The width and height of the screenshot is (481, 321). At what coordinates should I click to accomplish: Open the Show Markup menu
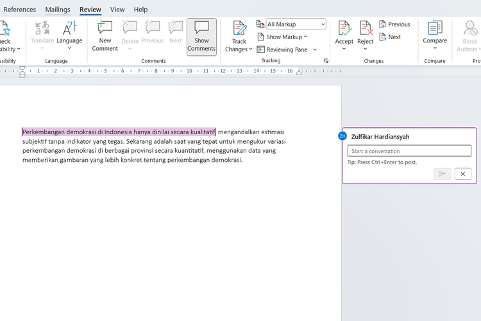(x=282, y=37)
